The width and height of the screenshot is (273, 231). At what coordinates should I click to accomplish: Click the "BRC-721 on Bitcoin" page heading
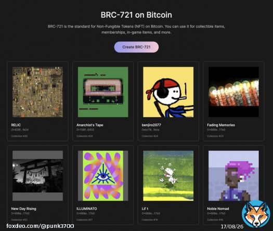point(136,15)
